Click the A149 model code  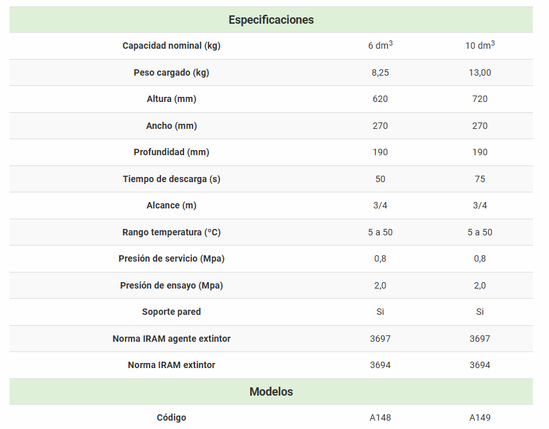coord(480,418)
